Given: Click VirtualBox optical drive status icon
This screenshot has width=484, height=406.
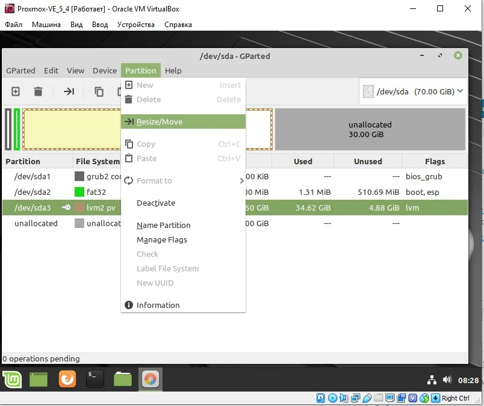Looking at the screenshot, I should [x=332, y=398].
